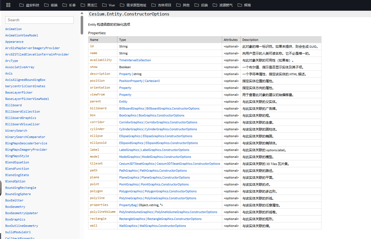Image resolution: width=371 pixels, height=239 pixels.
Task: Open AnimationViewModel in the sidebar
Action: pos(22,35)
